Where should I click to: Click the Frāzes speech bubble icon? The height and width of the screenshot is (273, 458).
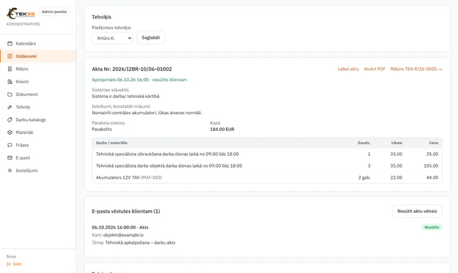point(10,145)
